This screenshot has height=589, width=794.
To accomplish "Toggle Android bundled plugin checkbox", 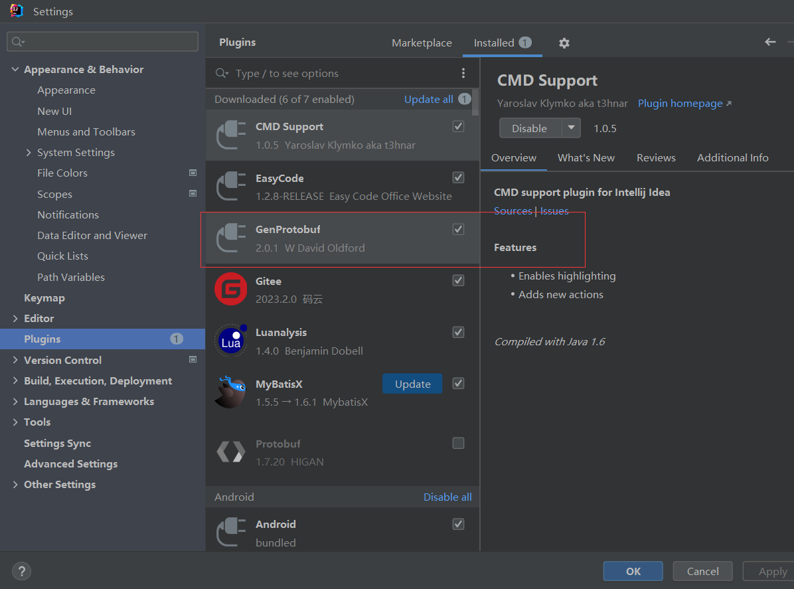I will [458, 524].
